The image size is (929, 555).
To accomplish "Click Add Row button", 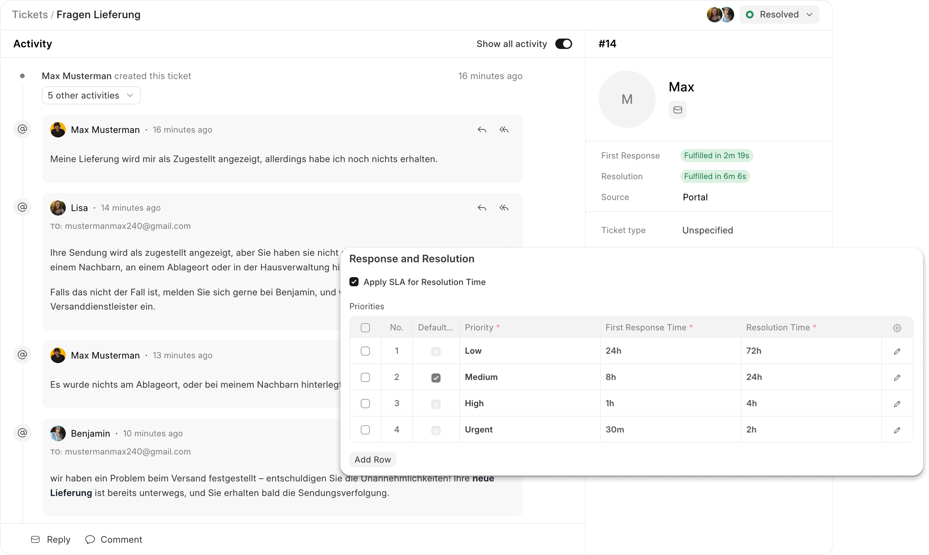I will 372,460.
